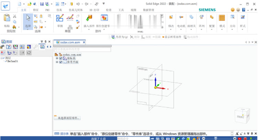Start a 3D 草图 sketch
This screenshot has height=140, width=258.
click(x=70, y=18)
